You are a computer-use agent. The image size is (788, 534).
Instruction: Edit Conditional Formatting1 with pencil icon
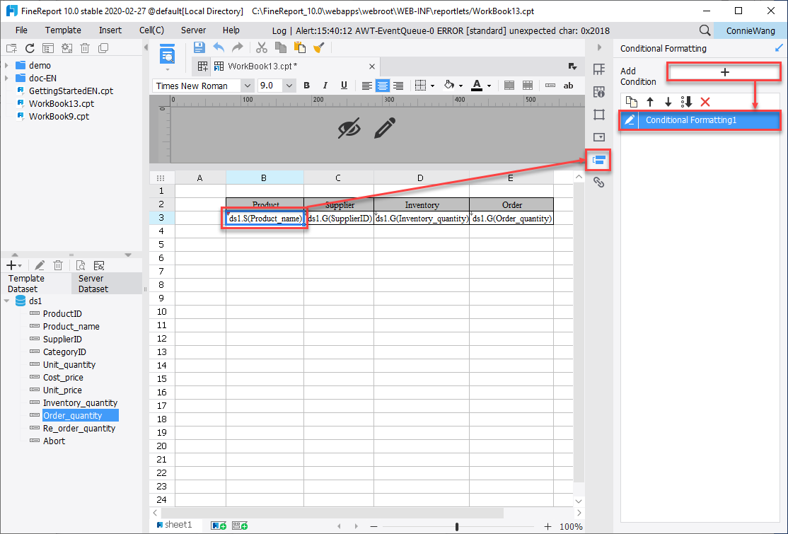tap(629, 120)
